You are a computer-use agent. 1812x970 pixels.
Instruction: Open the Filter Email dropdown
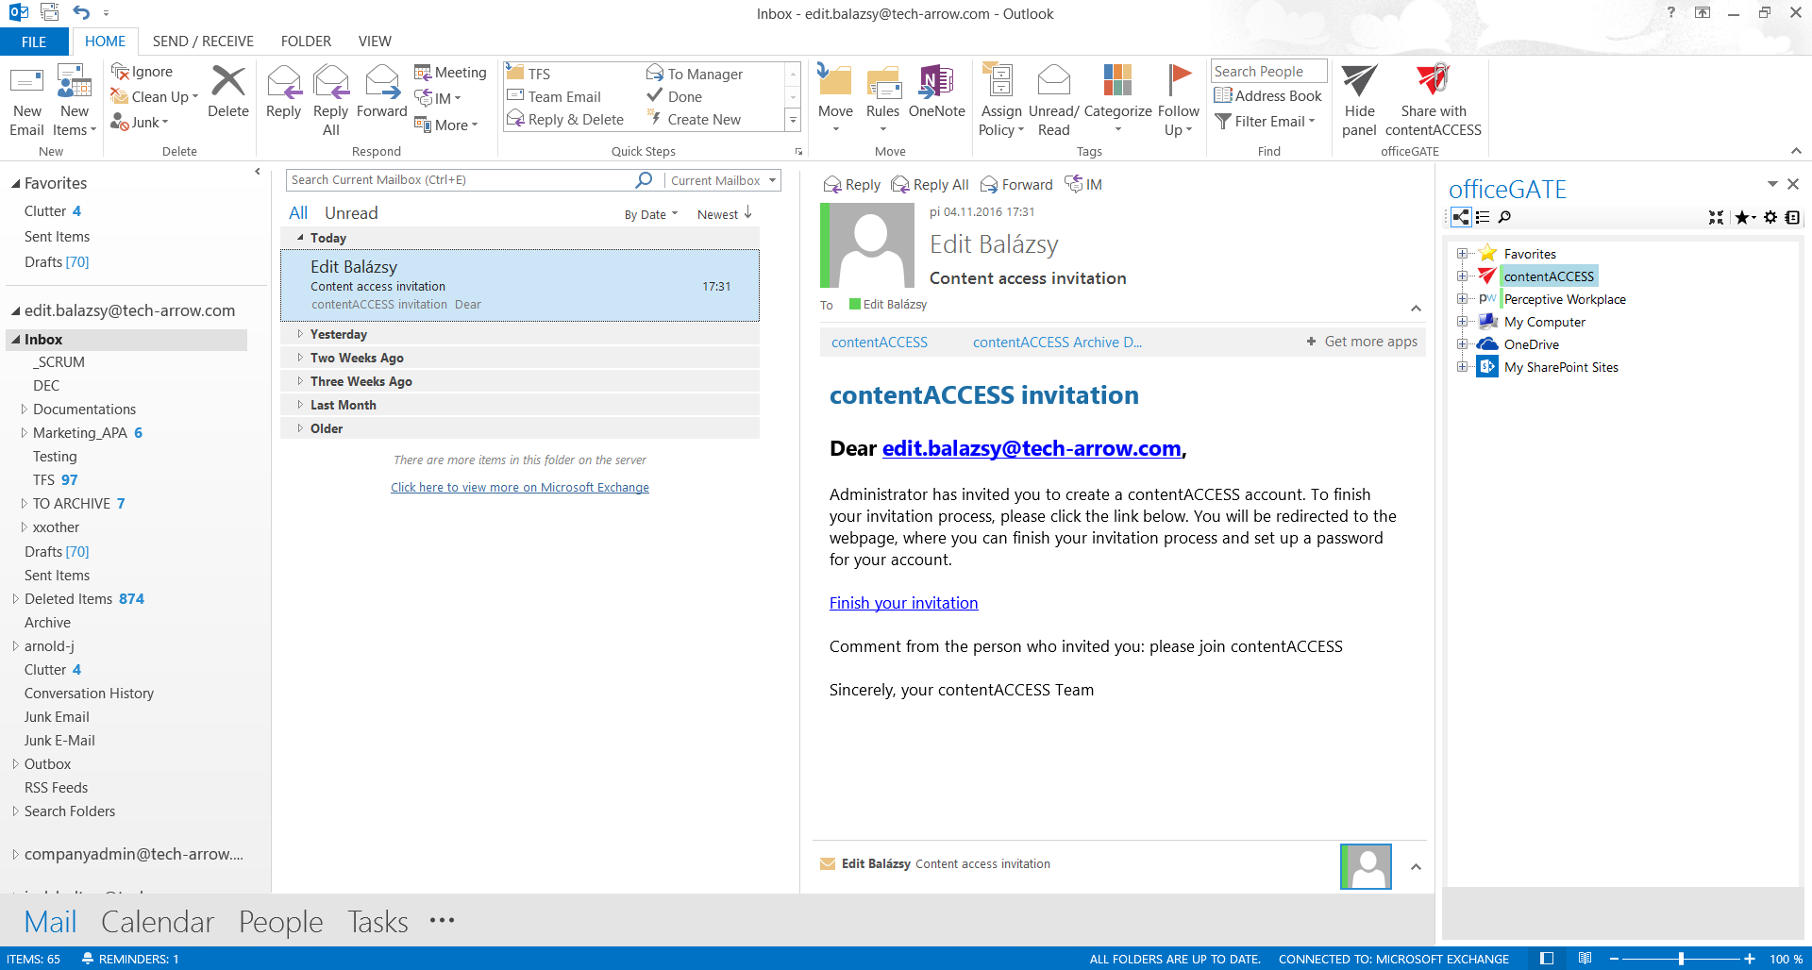point(1265,122)
